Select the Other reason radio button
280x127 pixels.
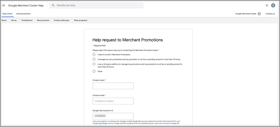[x=94, y=71]
